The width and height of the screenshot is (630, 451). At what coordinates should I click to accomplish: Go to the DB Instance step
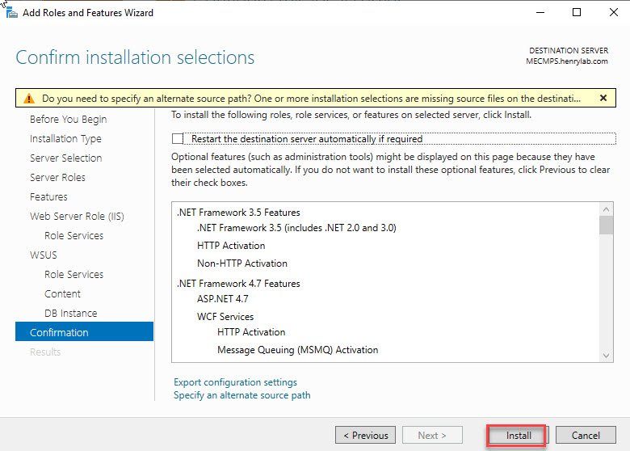70,313
